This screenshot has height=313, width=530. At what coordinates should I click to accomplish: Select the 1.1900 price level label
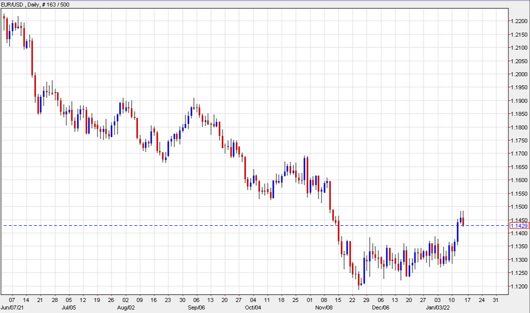click(519, 101)
